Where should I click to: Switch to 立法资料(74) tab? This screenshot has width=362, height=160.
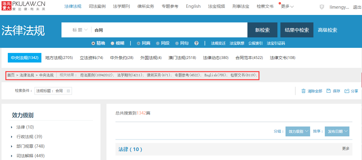pos(91,58)
